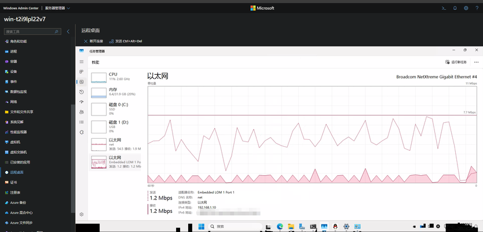The image size is (483, 232).
Task: Open settings gear in the header
Action: [x=466, y=8]
